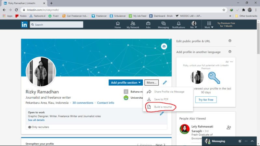The image size is (260, 146).
Task: Bookmark page with star icon
Action: click(x=224, y=10)
